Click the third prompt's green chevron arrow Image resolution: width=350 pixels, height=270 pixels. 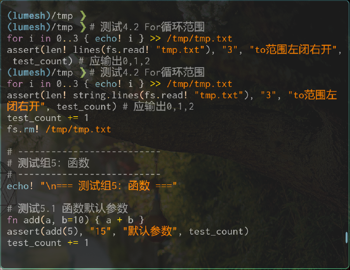[83, 73]
